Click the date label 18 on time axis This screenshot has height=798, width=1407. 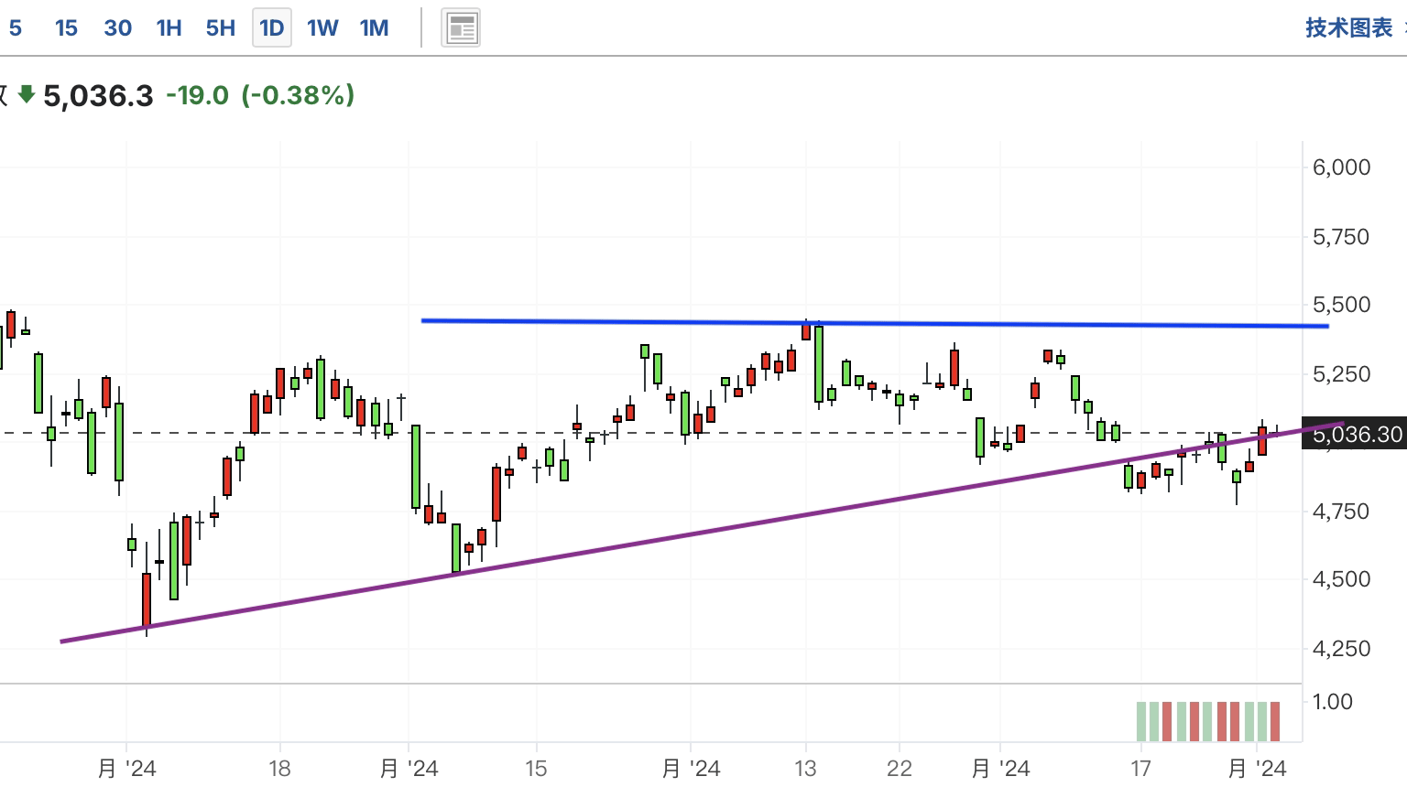coord(279,769)
